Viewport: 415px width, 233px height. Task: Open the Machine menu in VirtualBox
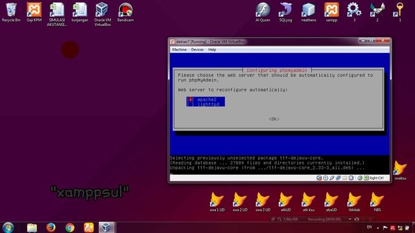click(x=179, y=50)
